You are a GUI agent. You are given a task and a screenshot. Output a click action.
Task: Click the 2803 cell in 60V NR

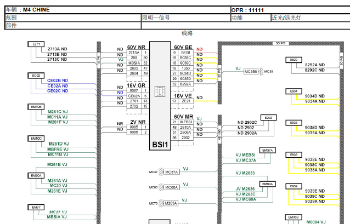(134, 68)
